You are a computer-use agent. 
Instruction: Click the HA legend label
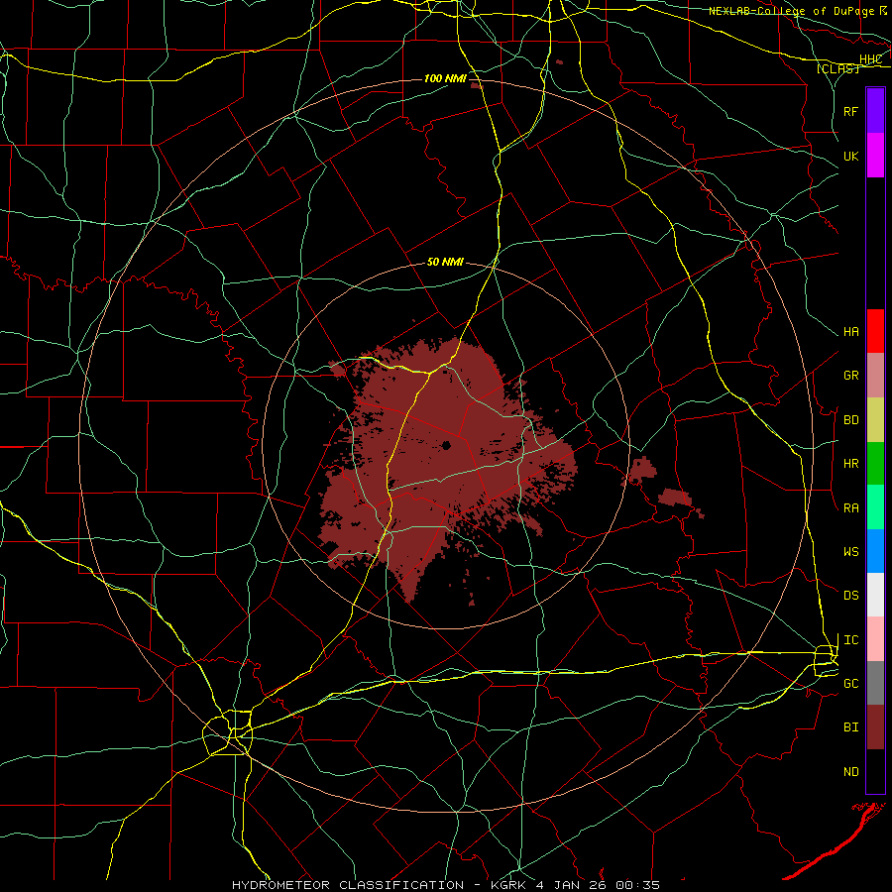click(850, 332)
